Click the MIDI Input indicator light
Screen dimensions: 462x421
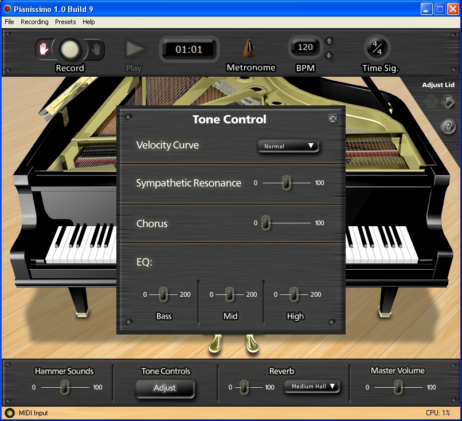[9, 413]
